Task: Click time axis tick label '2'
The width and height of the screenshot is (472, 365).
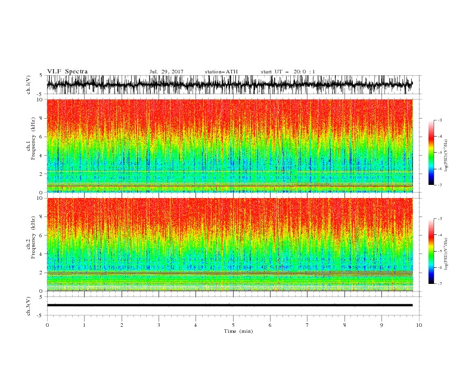Action: [122, 325]
